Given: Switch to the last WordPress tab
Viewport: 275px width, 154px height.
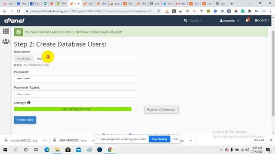Looking at the screenshot, I should tap(220, 3).
